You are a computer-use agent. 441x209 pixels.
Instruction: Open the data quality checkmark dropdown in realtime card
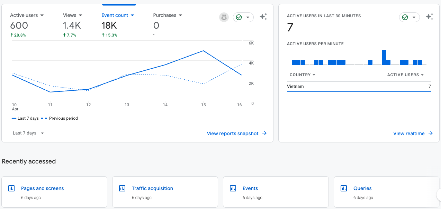pyautogui.click(x=409, y=17)
